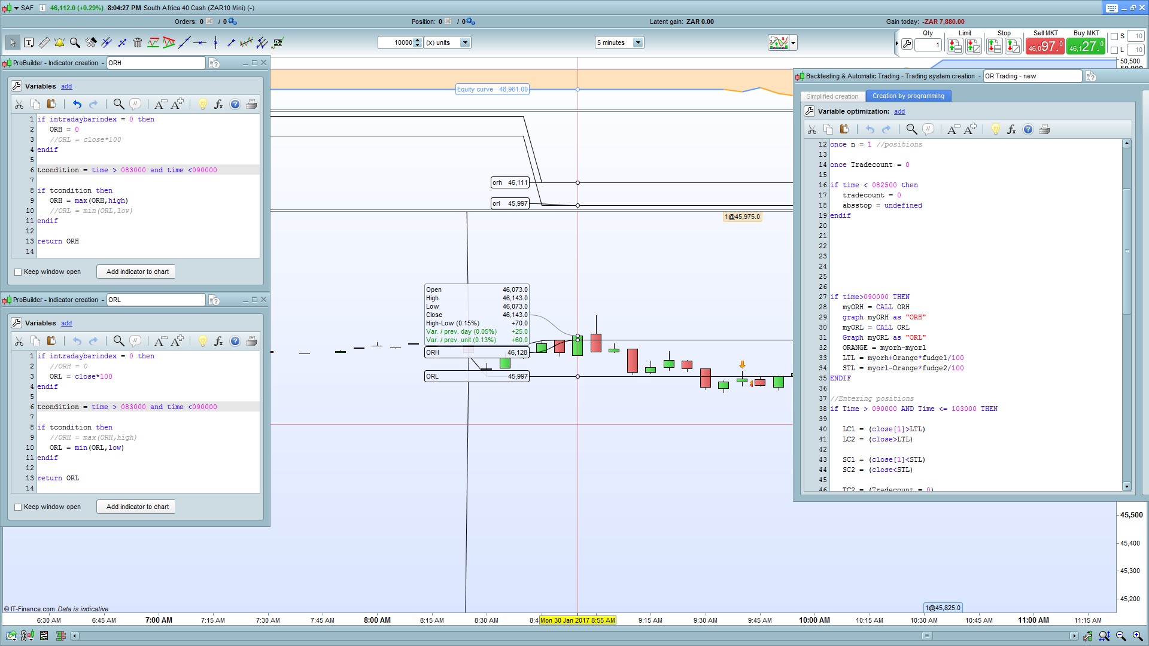The width and height of the screenshot is (1149, 646).
Task: Expand the units type dropdown
Action: tap(465, 42)
